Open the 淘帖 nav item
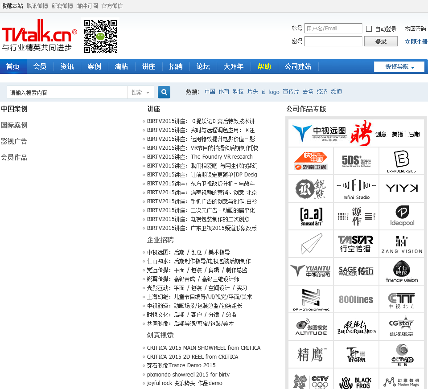This screenshot has height=389, width=428. point(121,66)
